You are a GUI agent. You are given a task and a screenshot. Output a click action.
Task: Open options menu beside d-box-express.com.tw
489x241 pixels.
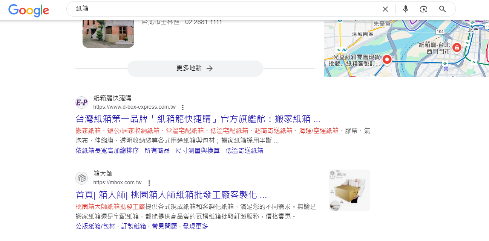coord(183,107)
